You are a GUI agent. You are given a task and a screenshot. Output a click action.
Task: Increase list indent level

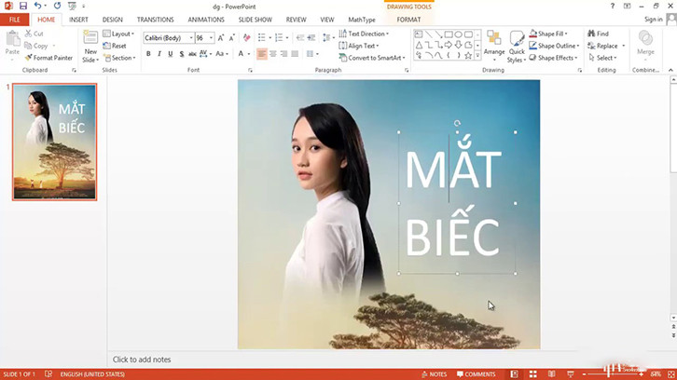(311, 38)
